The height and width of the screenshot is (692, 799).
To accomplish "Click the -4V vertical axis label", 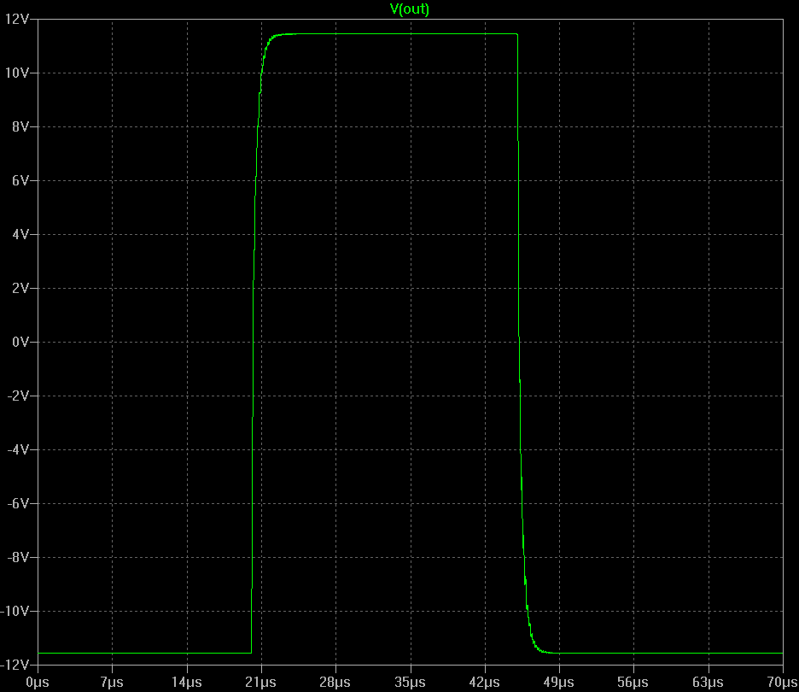I will click(x=18, y=449).
